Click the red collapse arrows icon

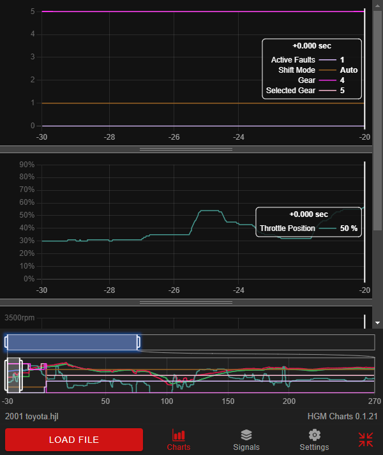(x=366, y=440)
